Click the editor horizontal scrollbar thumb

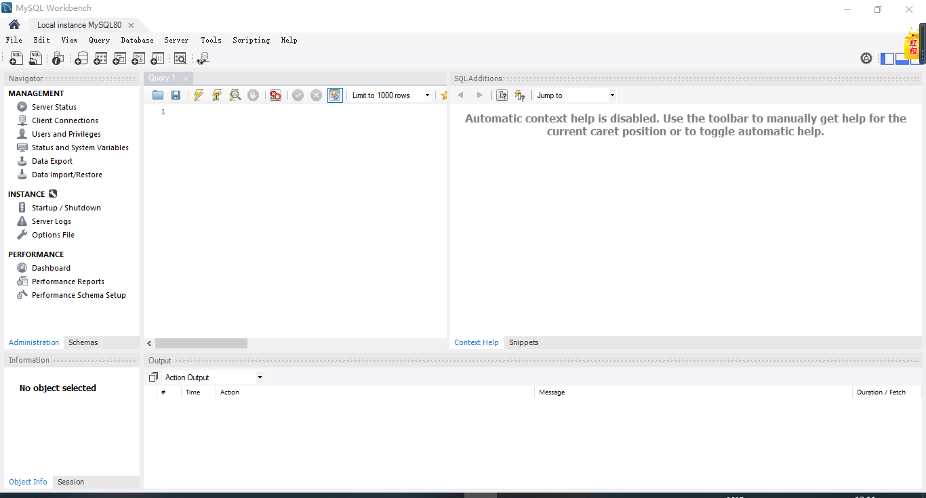201,344
